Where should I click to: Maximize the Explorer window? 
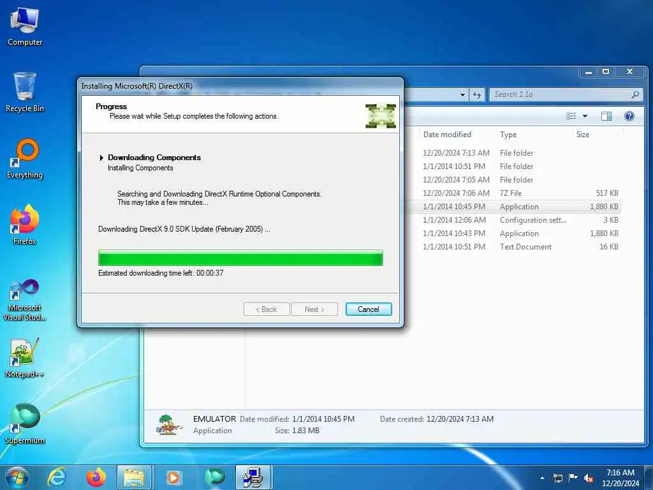point(606,72)
